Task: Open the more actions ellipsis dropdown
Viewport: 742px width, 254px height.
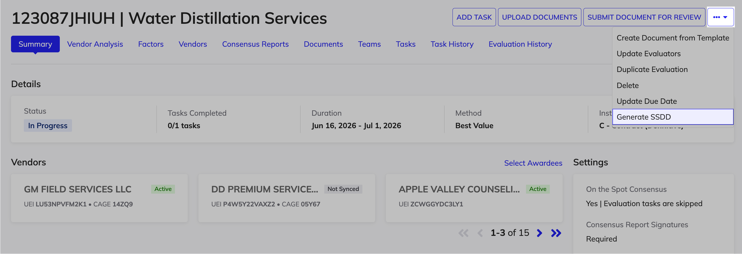Action: (x=721, y=17)
